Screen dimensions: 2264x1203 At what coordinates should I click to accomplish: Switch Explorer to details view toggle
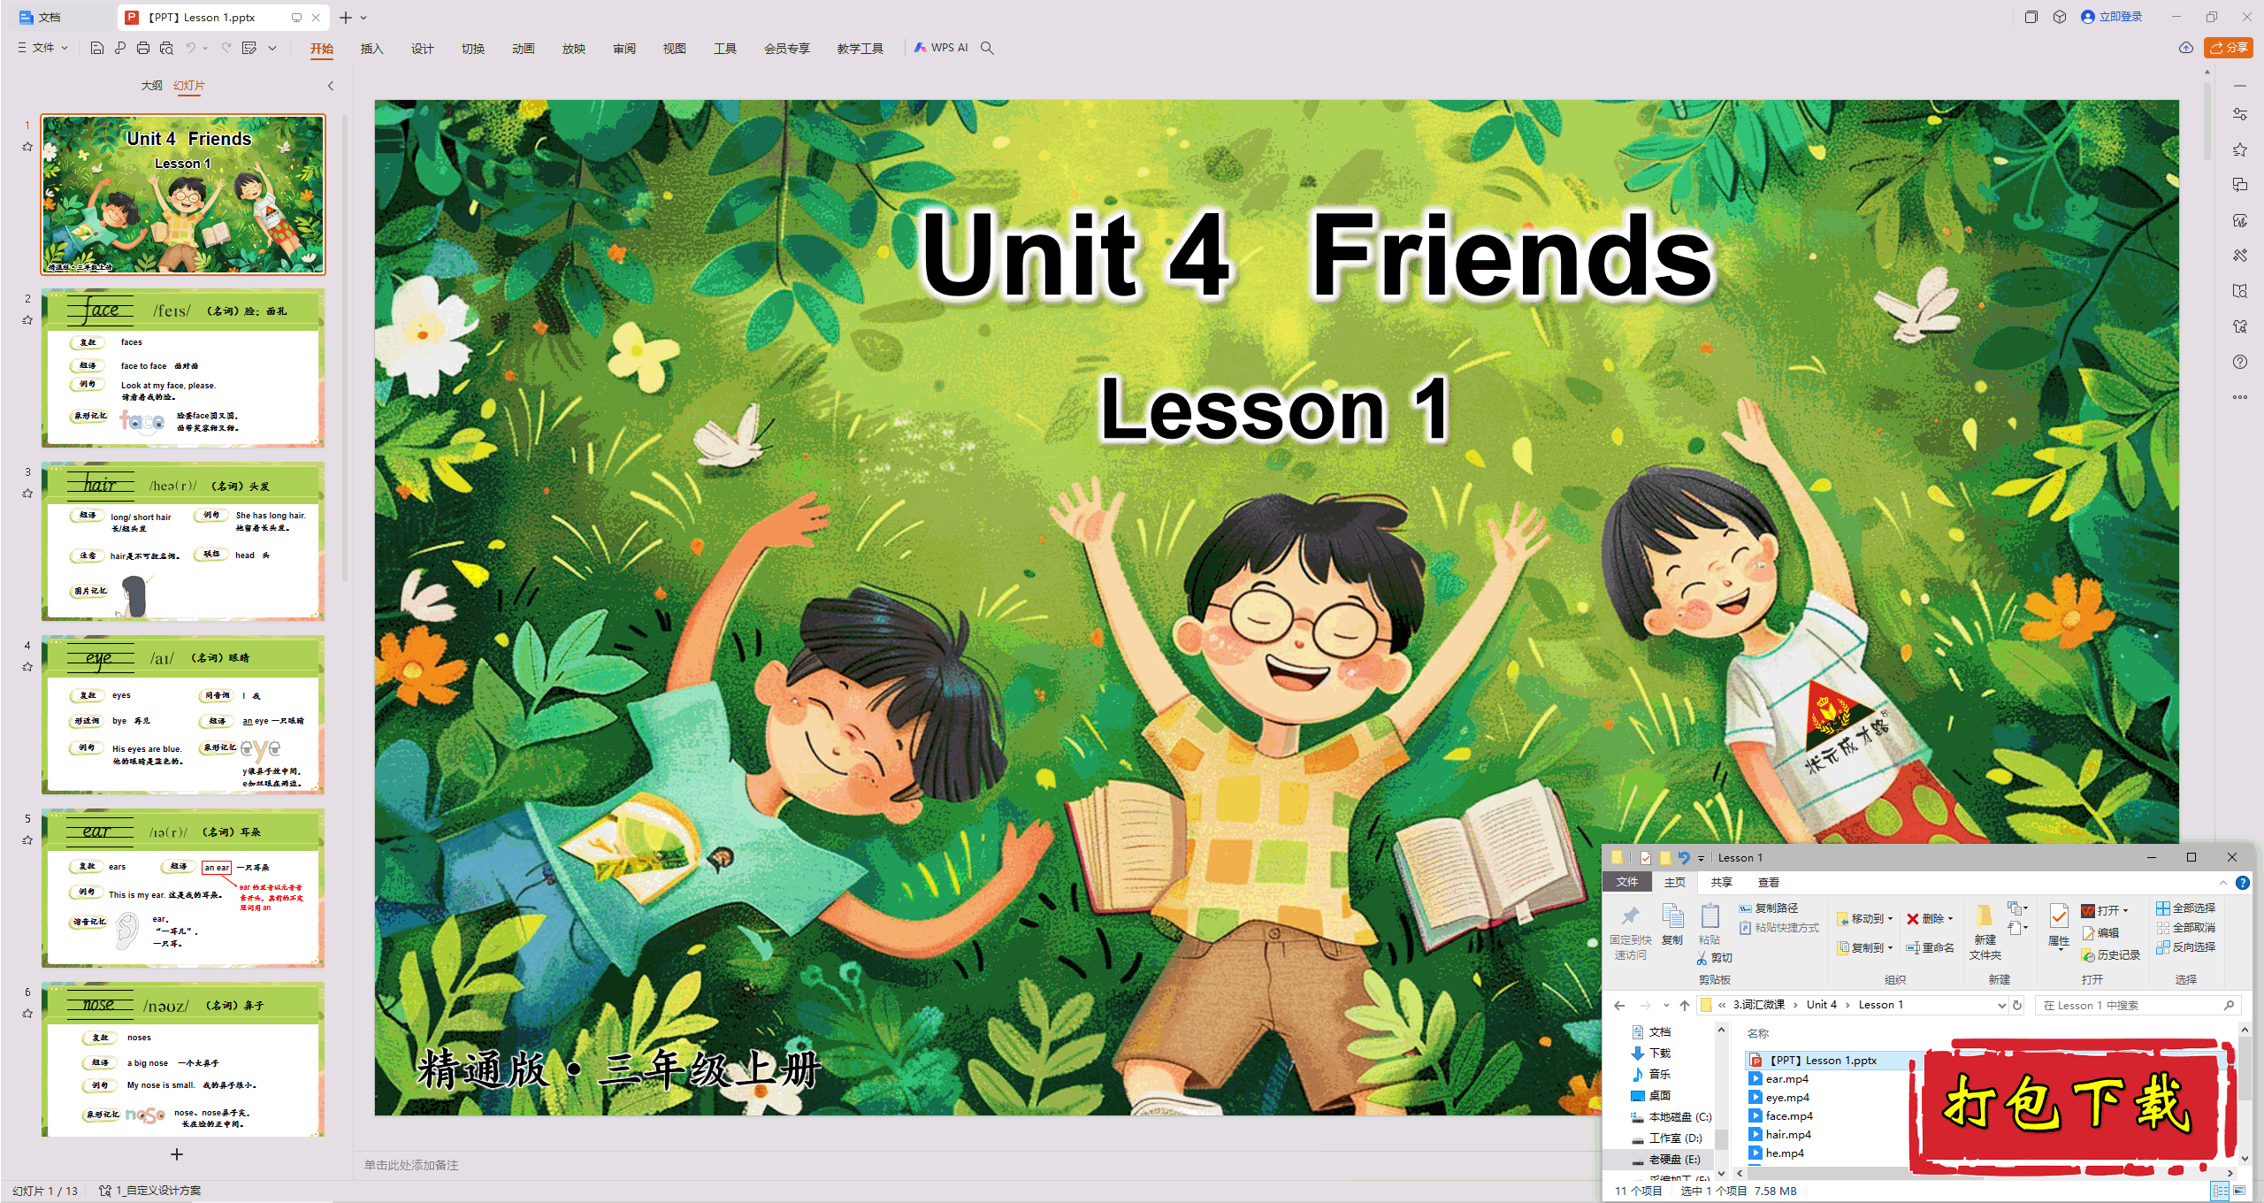pyautogui.click(x=2220, y=1191)
